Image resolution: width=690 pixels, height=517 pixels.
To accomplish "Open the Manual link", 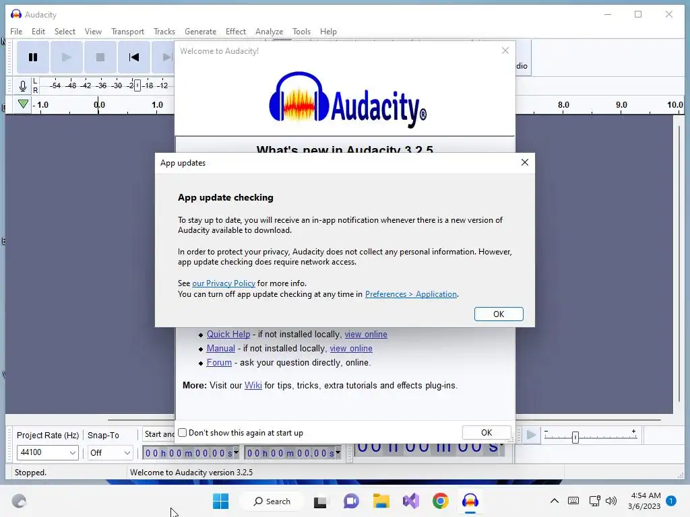I will tap(221, 348).
